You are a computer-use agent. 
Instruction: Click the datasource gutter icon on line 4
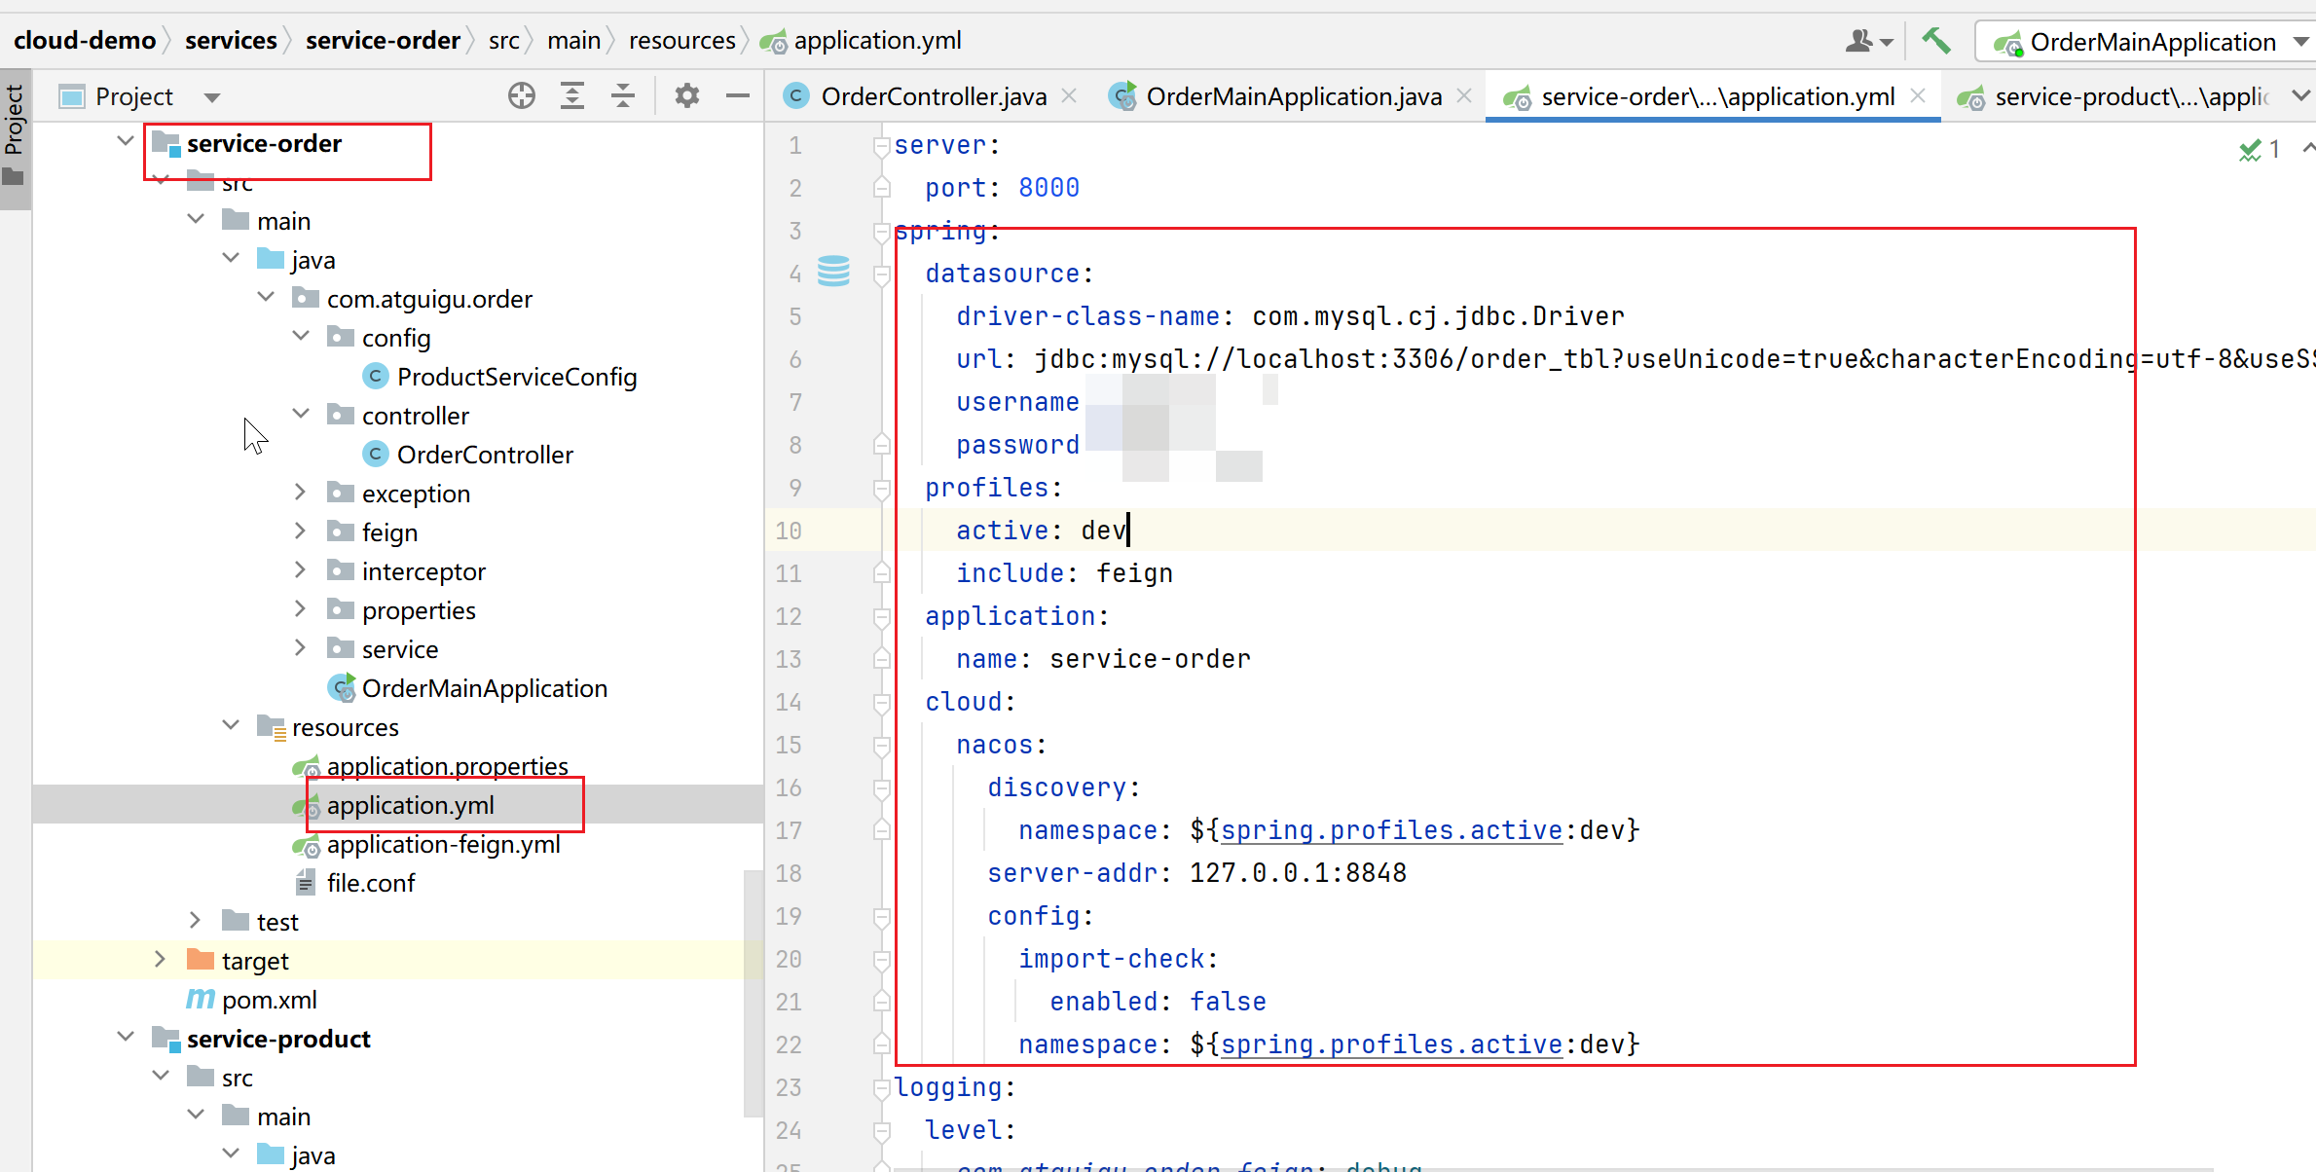point(833,272)
